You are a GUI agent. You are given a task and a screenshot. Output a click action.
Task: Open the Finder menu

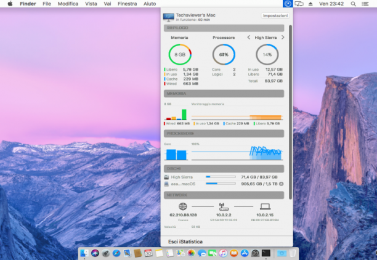(x=28, y=4)
